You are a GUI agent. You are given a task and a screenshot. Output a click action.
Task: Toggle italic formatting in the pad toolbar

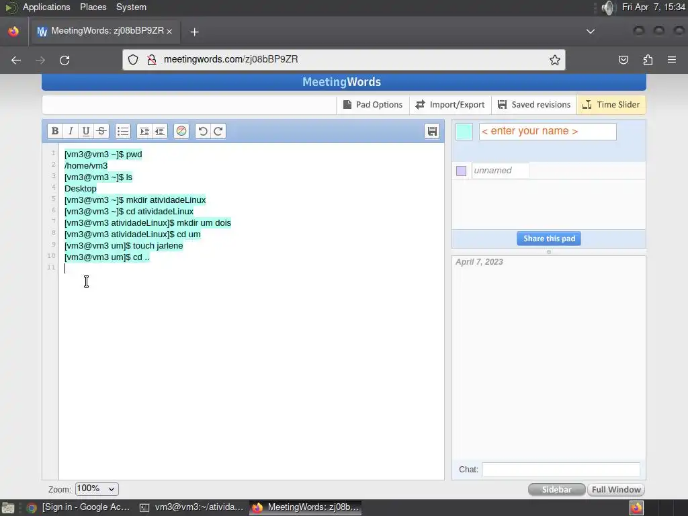(x=70, y=131)
